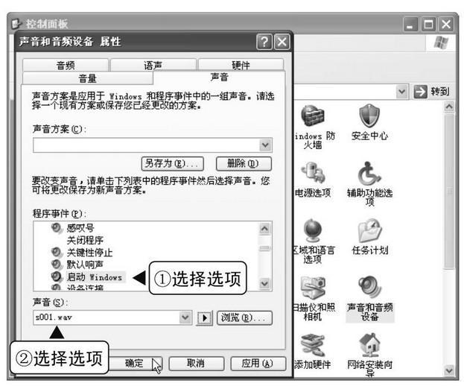Open the 电源选项 icon
The image size is (464, 386).
314,173
